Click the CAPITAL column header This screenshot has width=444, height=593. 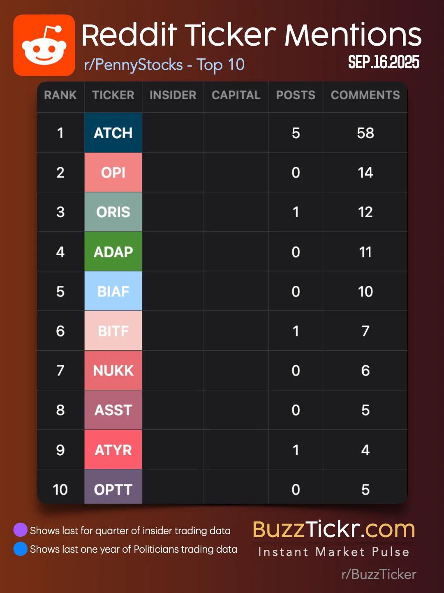pos(236,95)
